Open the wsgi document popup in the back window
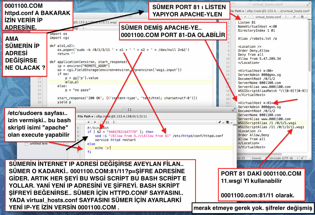Viewport: 315px width, 215px height. tap(78, 28)
